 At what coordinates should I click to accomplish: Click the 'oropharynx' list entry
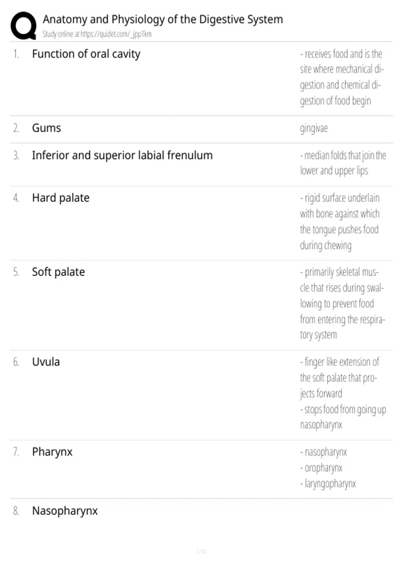(321, 468)
